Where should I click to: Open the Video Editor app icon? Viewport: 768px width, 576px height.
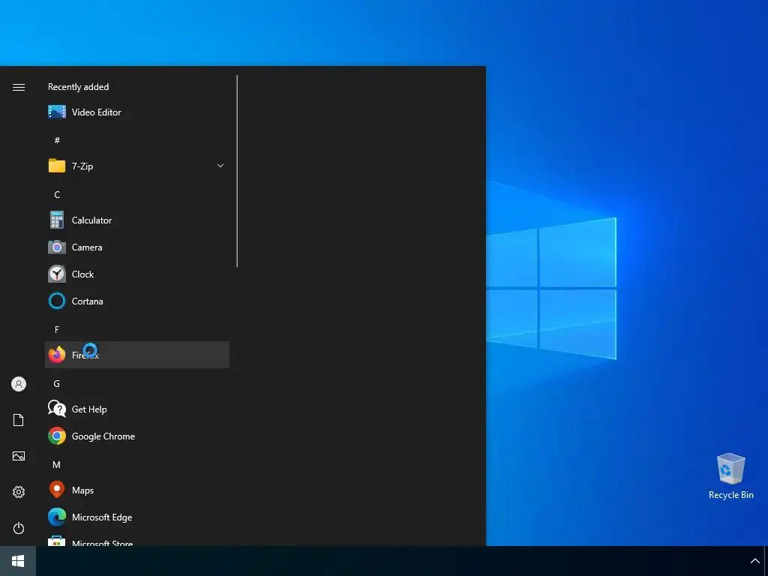click(x=57, y=112)
